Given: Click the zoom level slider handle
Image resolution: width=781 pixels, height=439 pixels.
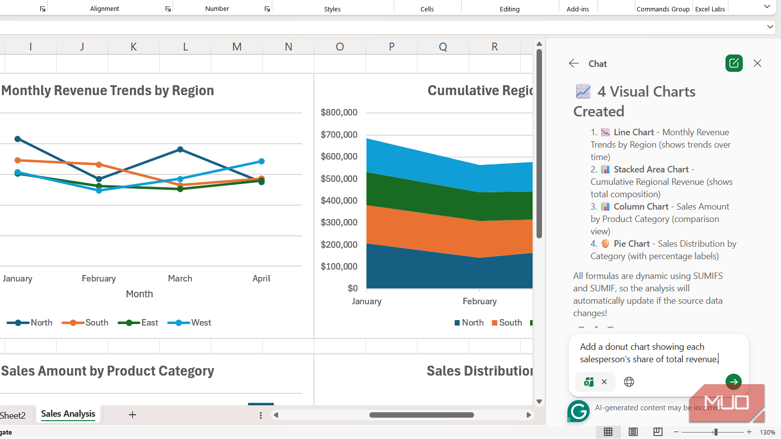Looking at the screenshot, I should [716, 432].
